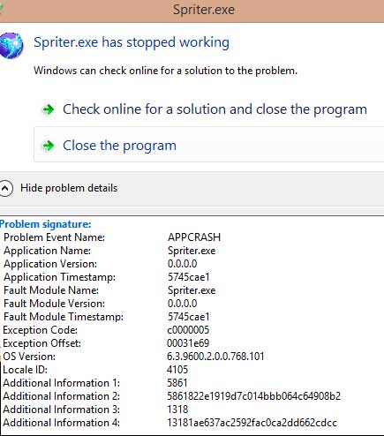
Task: Collapse details using the circled chevron icon
Action: [x=5, y=188]
